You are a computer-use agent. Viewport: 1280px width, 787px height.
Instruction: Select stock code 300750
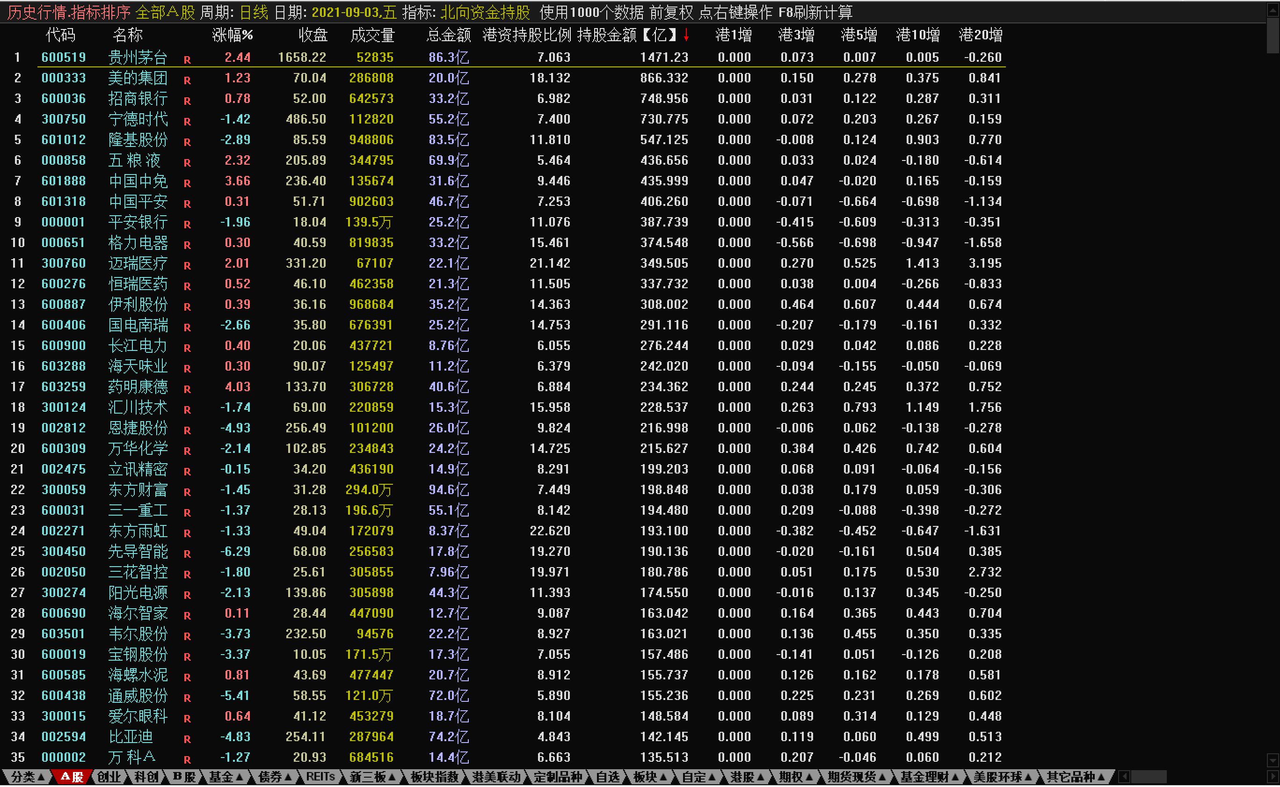point(64,119)
